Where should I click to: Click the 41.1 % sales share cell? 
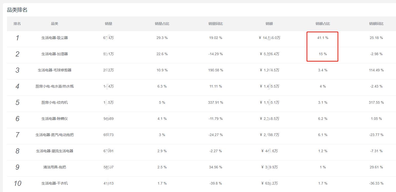323,38
